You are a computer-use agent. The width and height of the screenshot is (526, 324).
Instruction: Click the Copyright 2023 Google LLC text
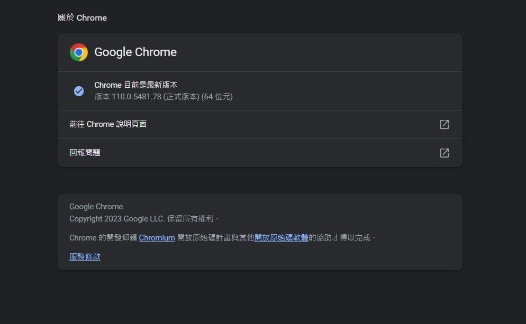point(117,218)
